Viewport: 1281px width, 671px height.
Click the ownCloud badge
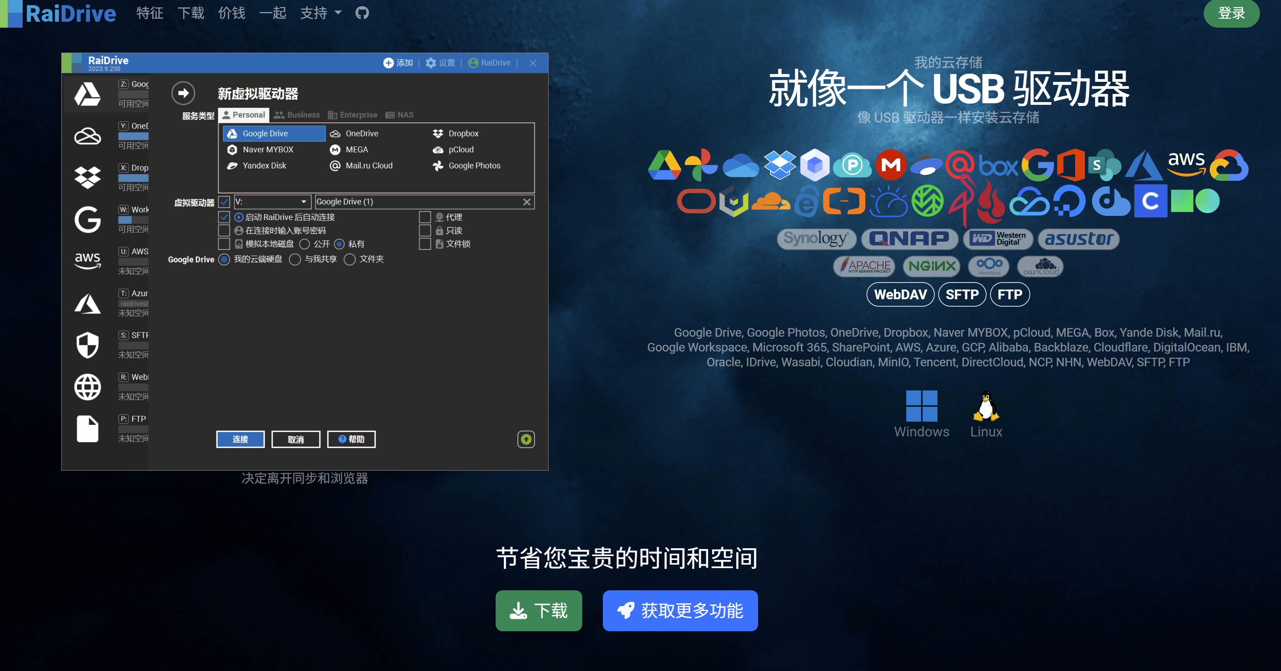click(1040, 267)
